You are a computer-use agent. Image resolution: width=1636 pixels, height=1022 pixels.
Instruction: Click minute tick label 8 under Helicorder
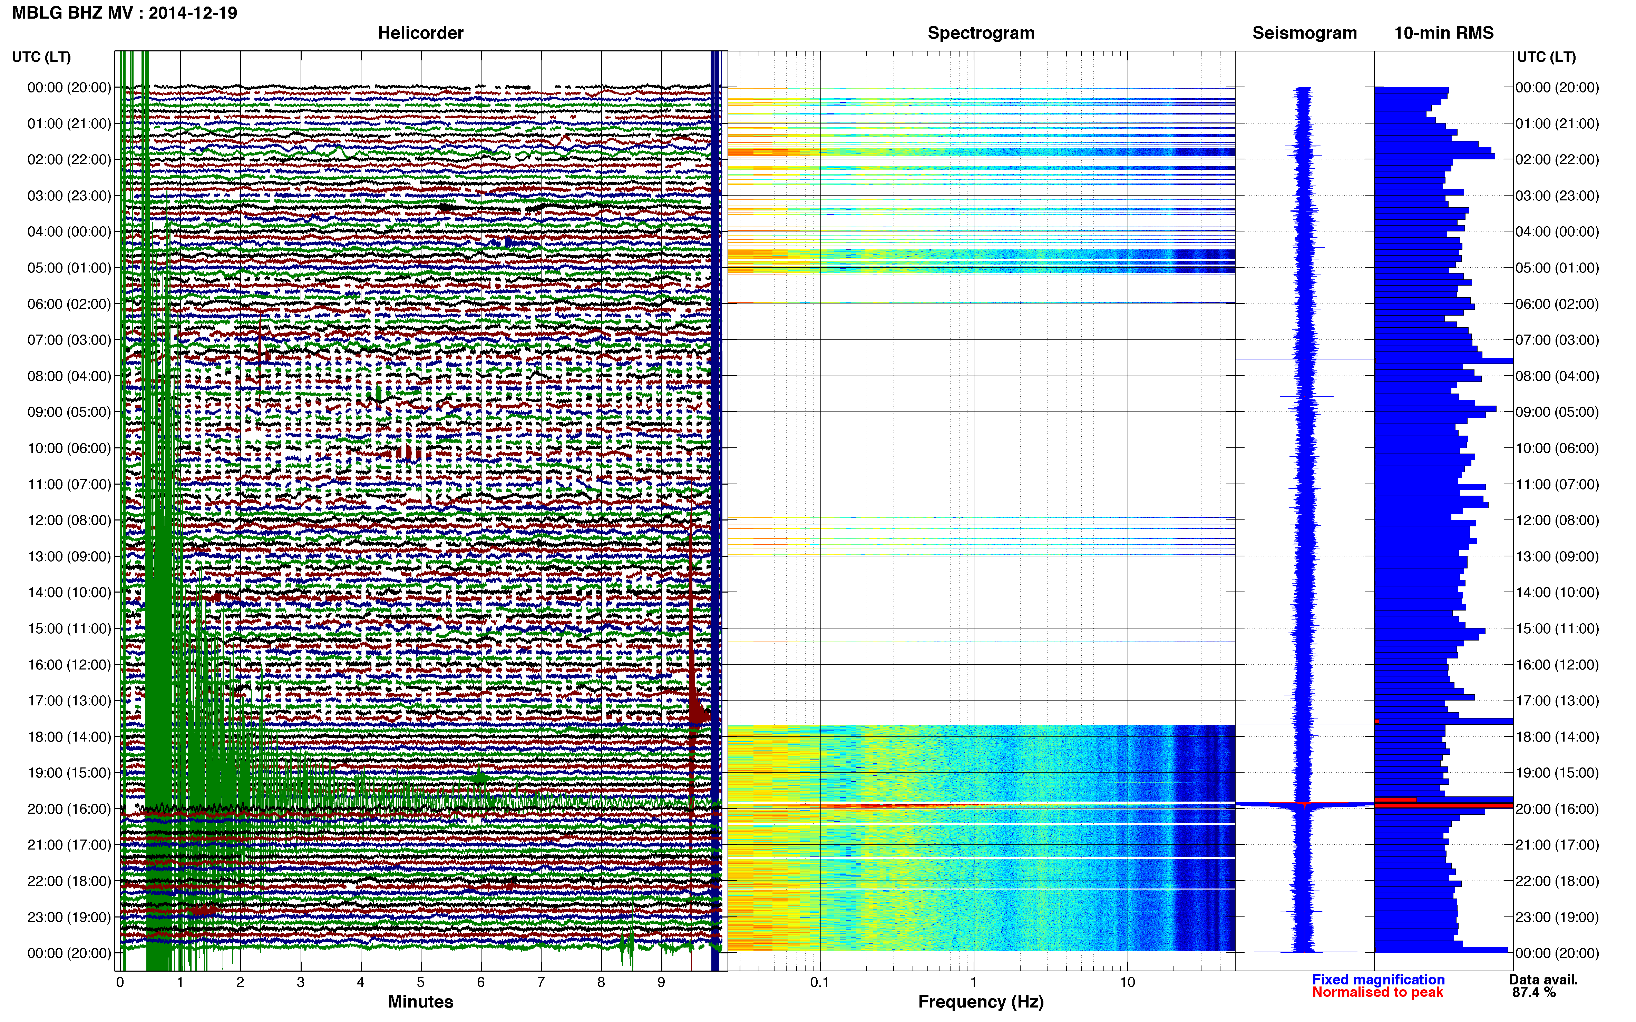coord(601,982)
